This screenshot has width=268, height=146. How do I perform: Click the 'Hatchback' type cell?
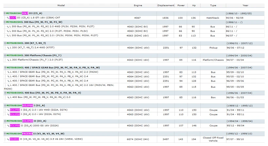(213, 18)
